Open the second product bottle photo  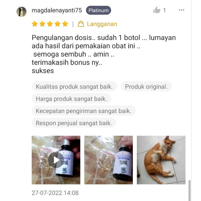pos(109,160)
